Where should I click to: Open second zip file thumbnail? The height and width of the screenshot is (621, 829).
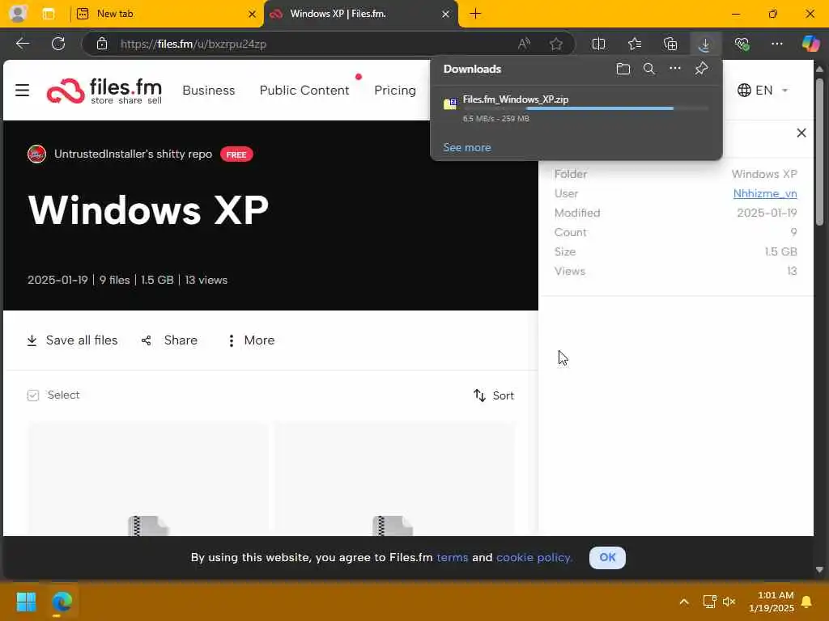pyautogui.click(x=394, y=479)
